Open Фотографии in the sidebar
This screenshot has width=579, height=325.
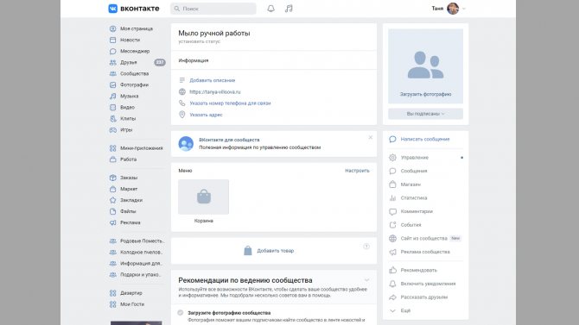coord(135,84)
